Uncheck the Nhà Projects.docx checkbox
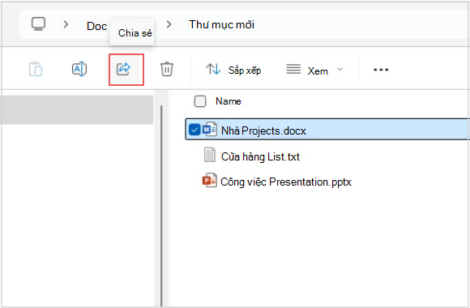The image size is (470, 308). click(194, 130)
